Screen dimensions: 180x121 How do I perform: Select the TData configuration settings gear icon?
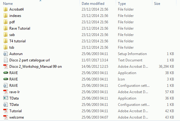[x=5, y=105]
